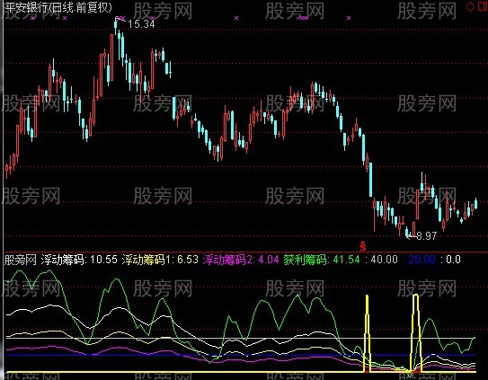This screenshot has width=488, height=380.
Task: Click the red diamond icon in the top-right corner
Action: [x=470, y=6]
